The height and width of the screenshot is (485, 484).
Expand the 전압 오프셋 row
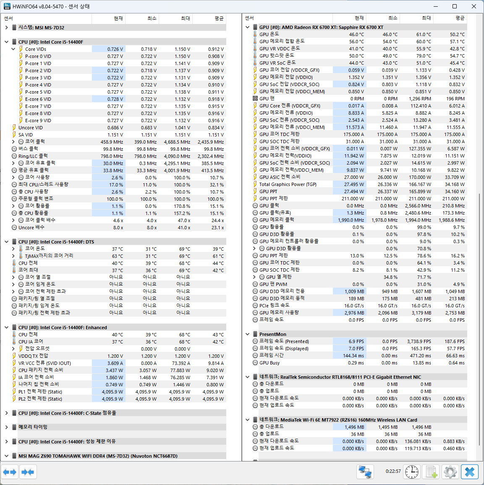click(x=13, y=349)
